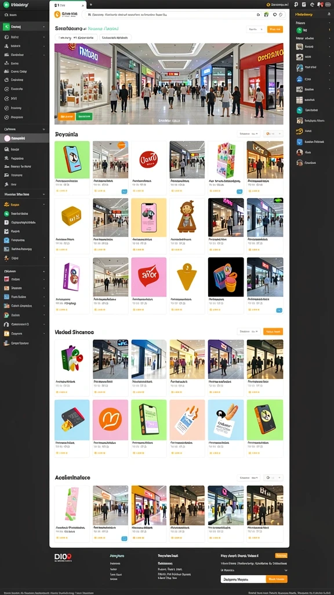Click the headphones icon in the left sidebar
The height and width of the screenshot is (595, 334).
[6, 324]
